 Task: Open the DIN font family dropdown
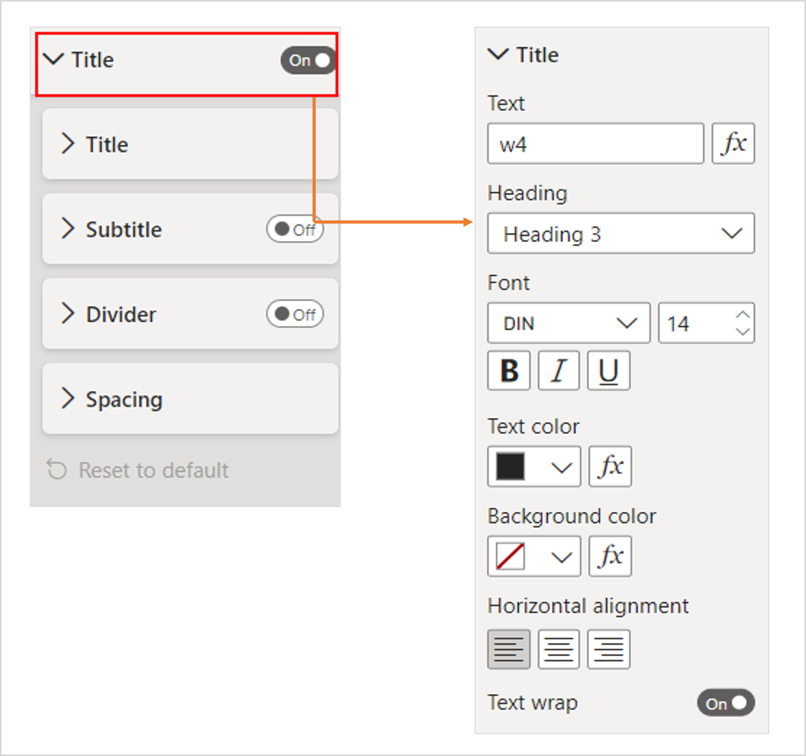[568, 323]
